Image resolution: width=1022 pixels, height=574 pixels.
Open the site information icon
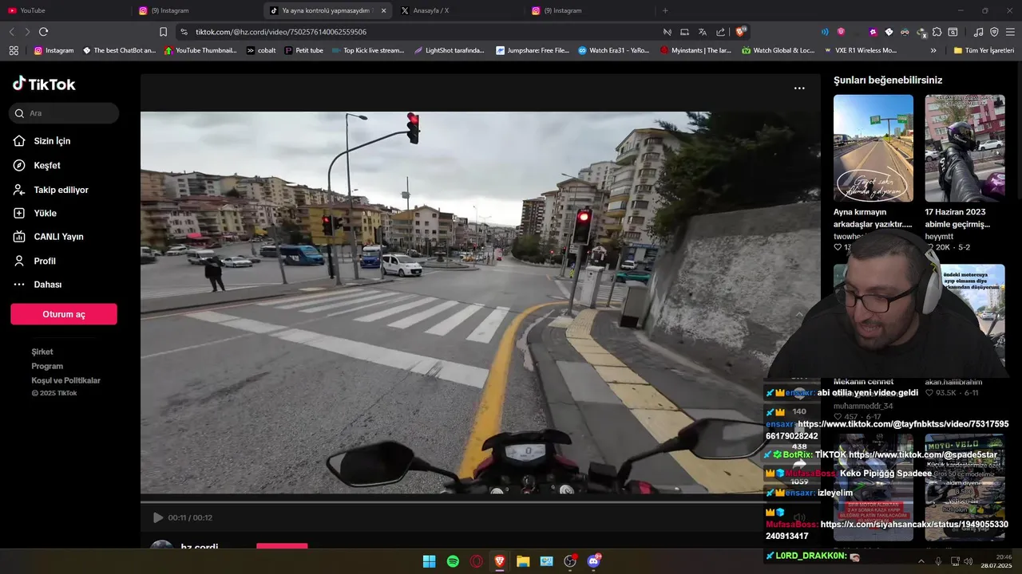[184, 32]
